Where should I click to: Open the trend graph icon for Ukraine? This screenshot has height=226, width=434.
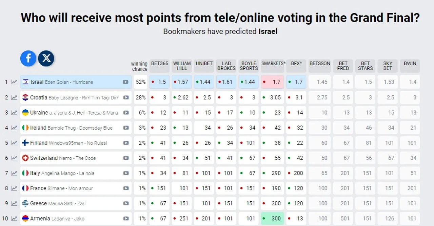coord(14,113)
